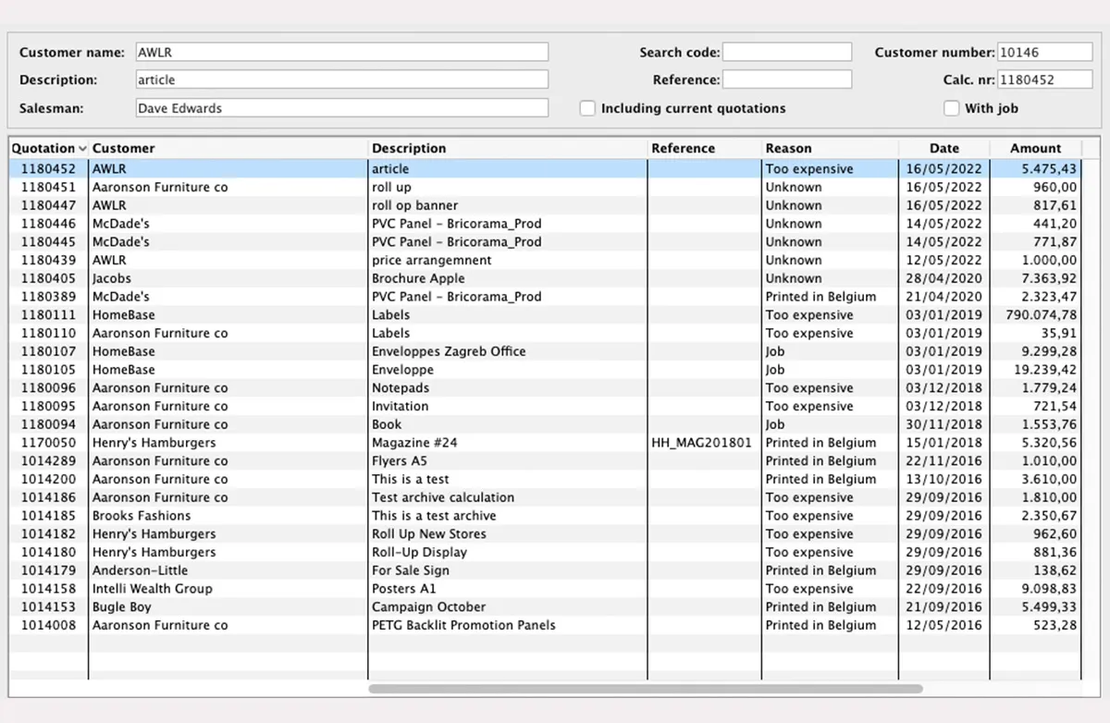Sort by Reason column header

coord(830,148)
